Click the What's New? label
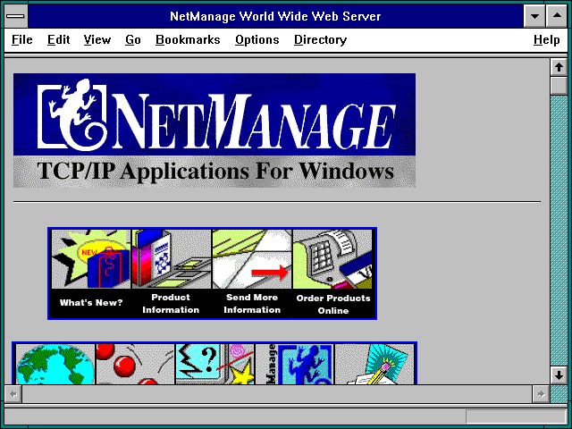The height and width of the screenshot is (429, 572). click(x=91, y=302)
